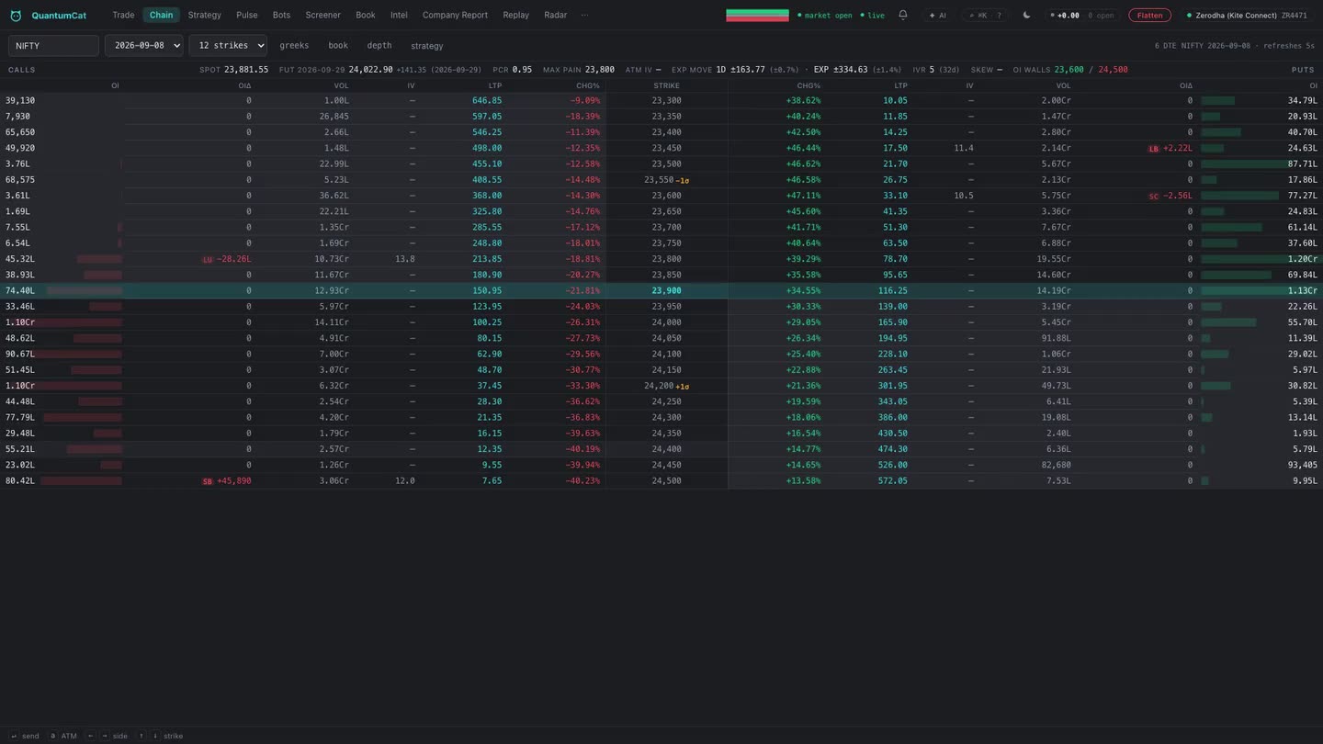Click the QuantumCat cat logo icon
This screenshot has height=744, width=1323.
point(16,16)
